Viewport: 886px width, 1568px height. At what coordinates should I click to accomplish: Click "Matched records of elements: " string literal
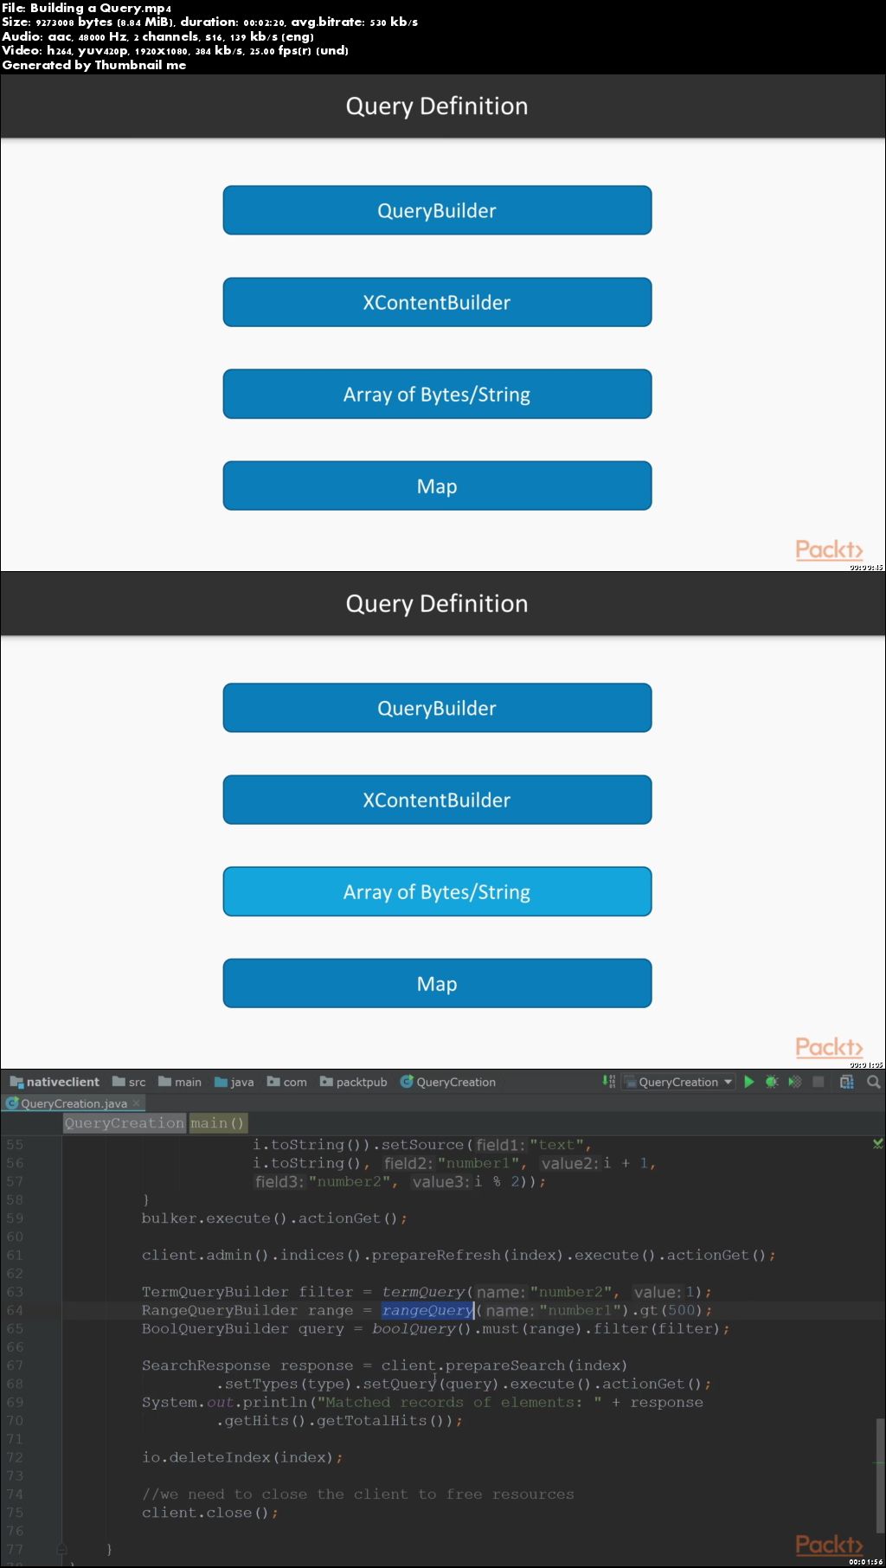(x=459, y=1402)
